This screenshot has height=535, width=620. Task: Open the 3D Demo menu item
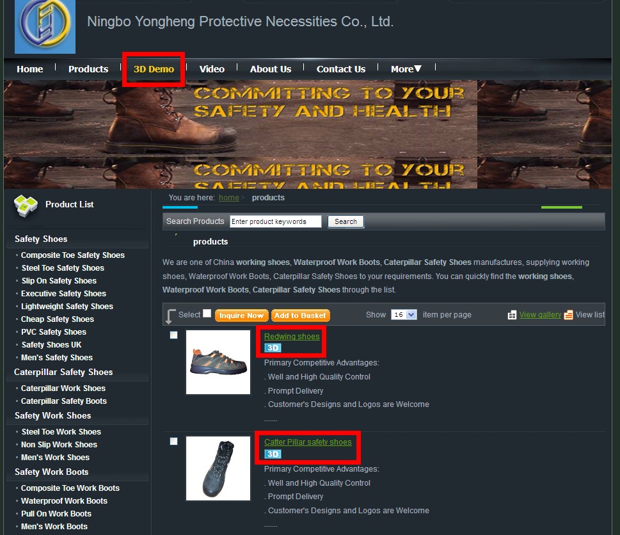(154, 69)
